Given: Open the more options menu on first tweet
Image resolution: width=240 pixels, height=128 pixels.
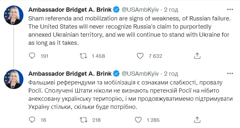Looking at the screenshot, I should (230, 9).
